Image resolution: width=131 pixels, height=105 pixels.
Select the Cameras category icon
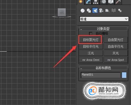101,11
